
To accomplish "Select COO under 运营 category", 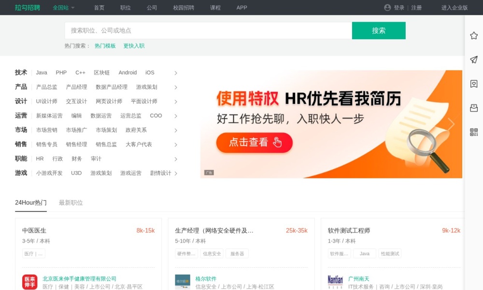I will 156,116.
